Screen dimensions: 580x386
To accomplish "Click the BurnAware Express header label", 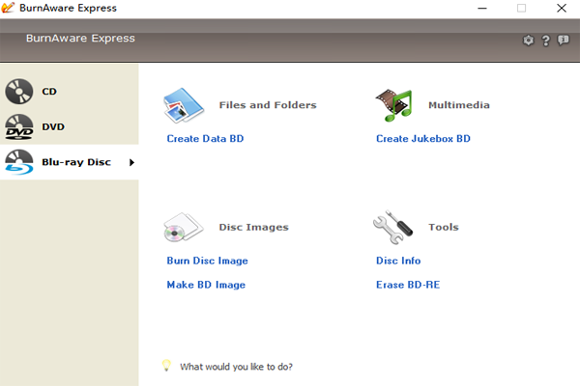I will [x=80, y=38].
